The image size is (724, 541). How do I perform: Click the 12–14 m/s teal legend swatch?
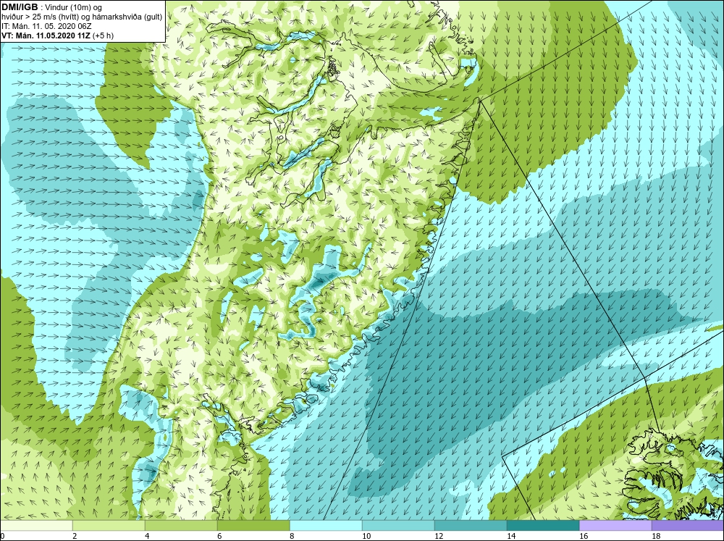(x=471, y=525)
